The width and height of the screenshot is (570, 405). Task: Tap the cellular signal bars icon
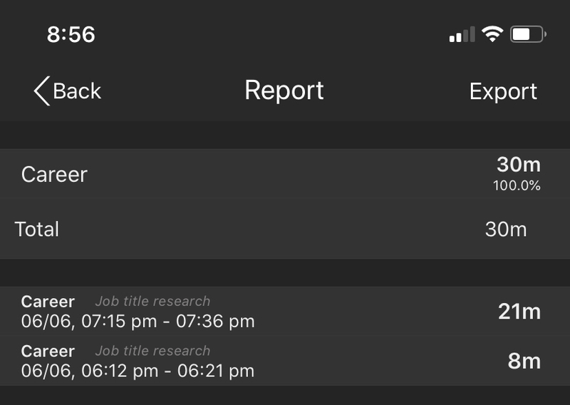[x=462, y=34]
